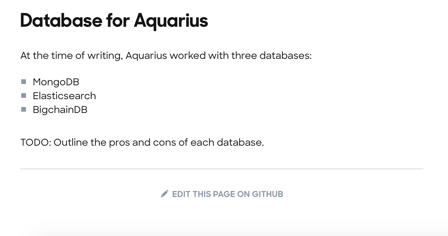The height and width of the screenshot is (236, 448).
Task: Open the Edit This Page on GitHub link
Action: point(222,194)
